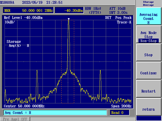
Task: Click the ATT 10dB readout
Action: pos(117,8)
